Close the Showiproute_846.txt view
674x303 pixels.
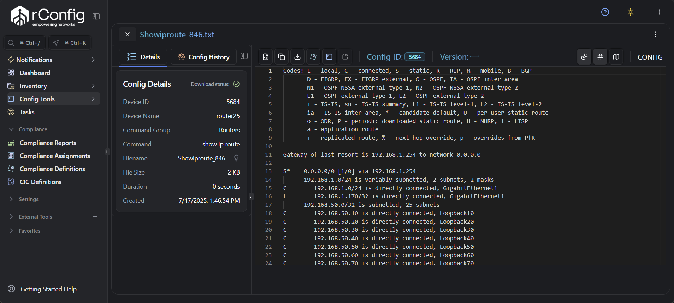[128, 34]
